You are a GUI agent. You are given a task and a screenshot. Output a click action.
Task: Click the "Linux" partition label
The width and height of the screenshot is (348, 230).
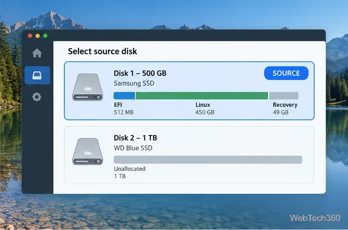tap(203, 104)
